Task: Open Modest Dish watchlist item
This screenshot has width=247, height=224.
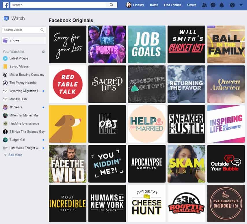Action: [x=18, y=99]
